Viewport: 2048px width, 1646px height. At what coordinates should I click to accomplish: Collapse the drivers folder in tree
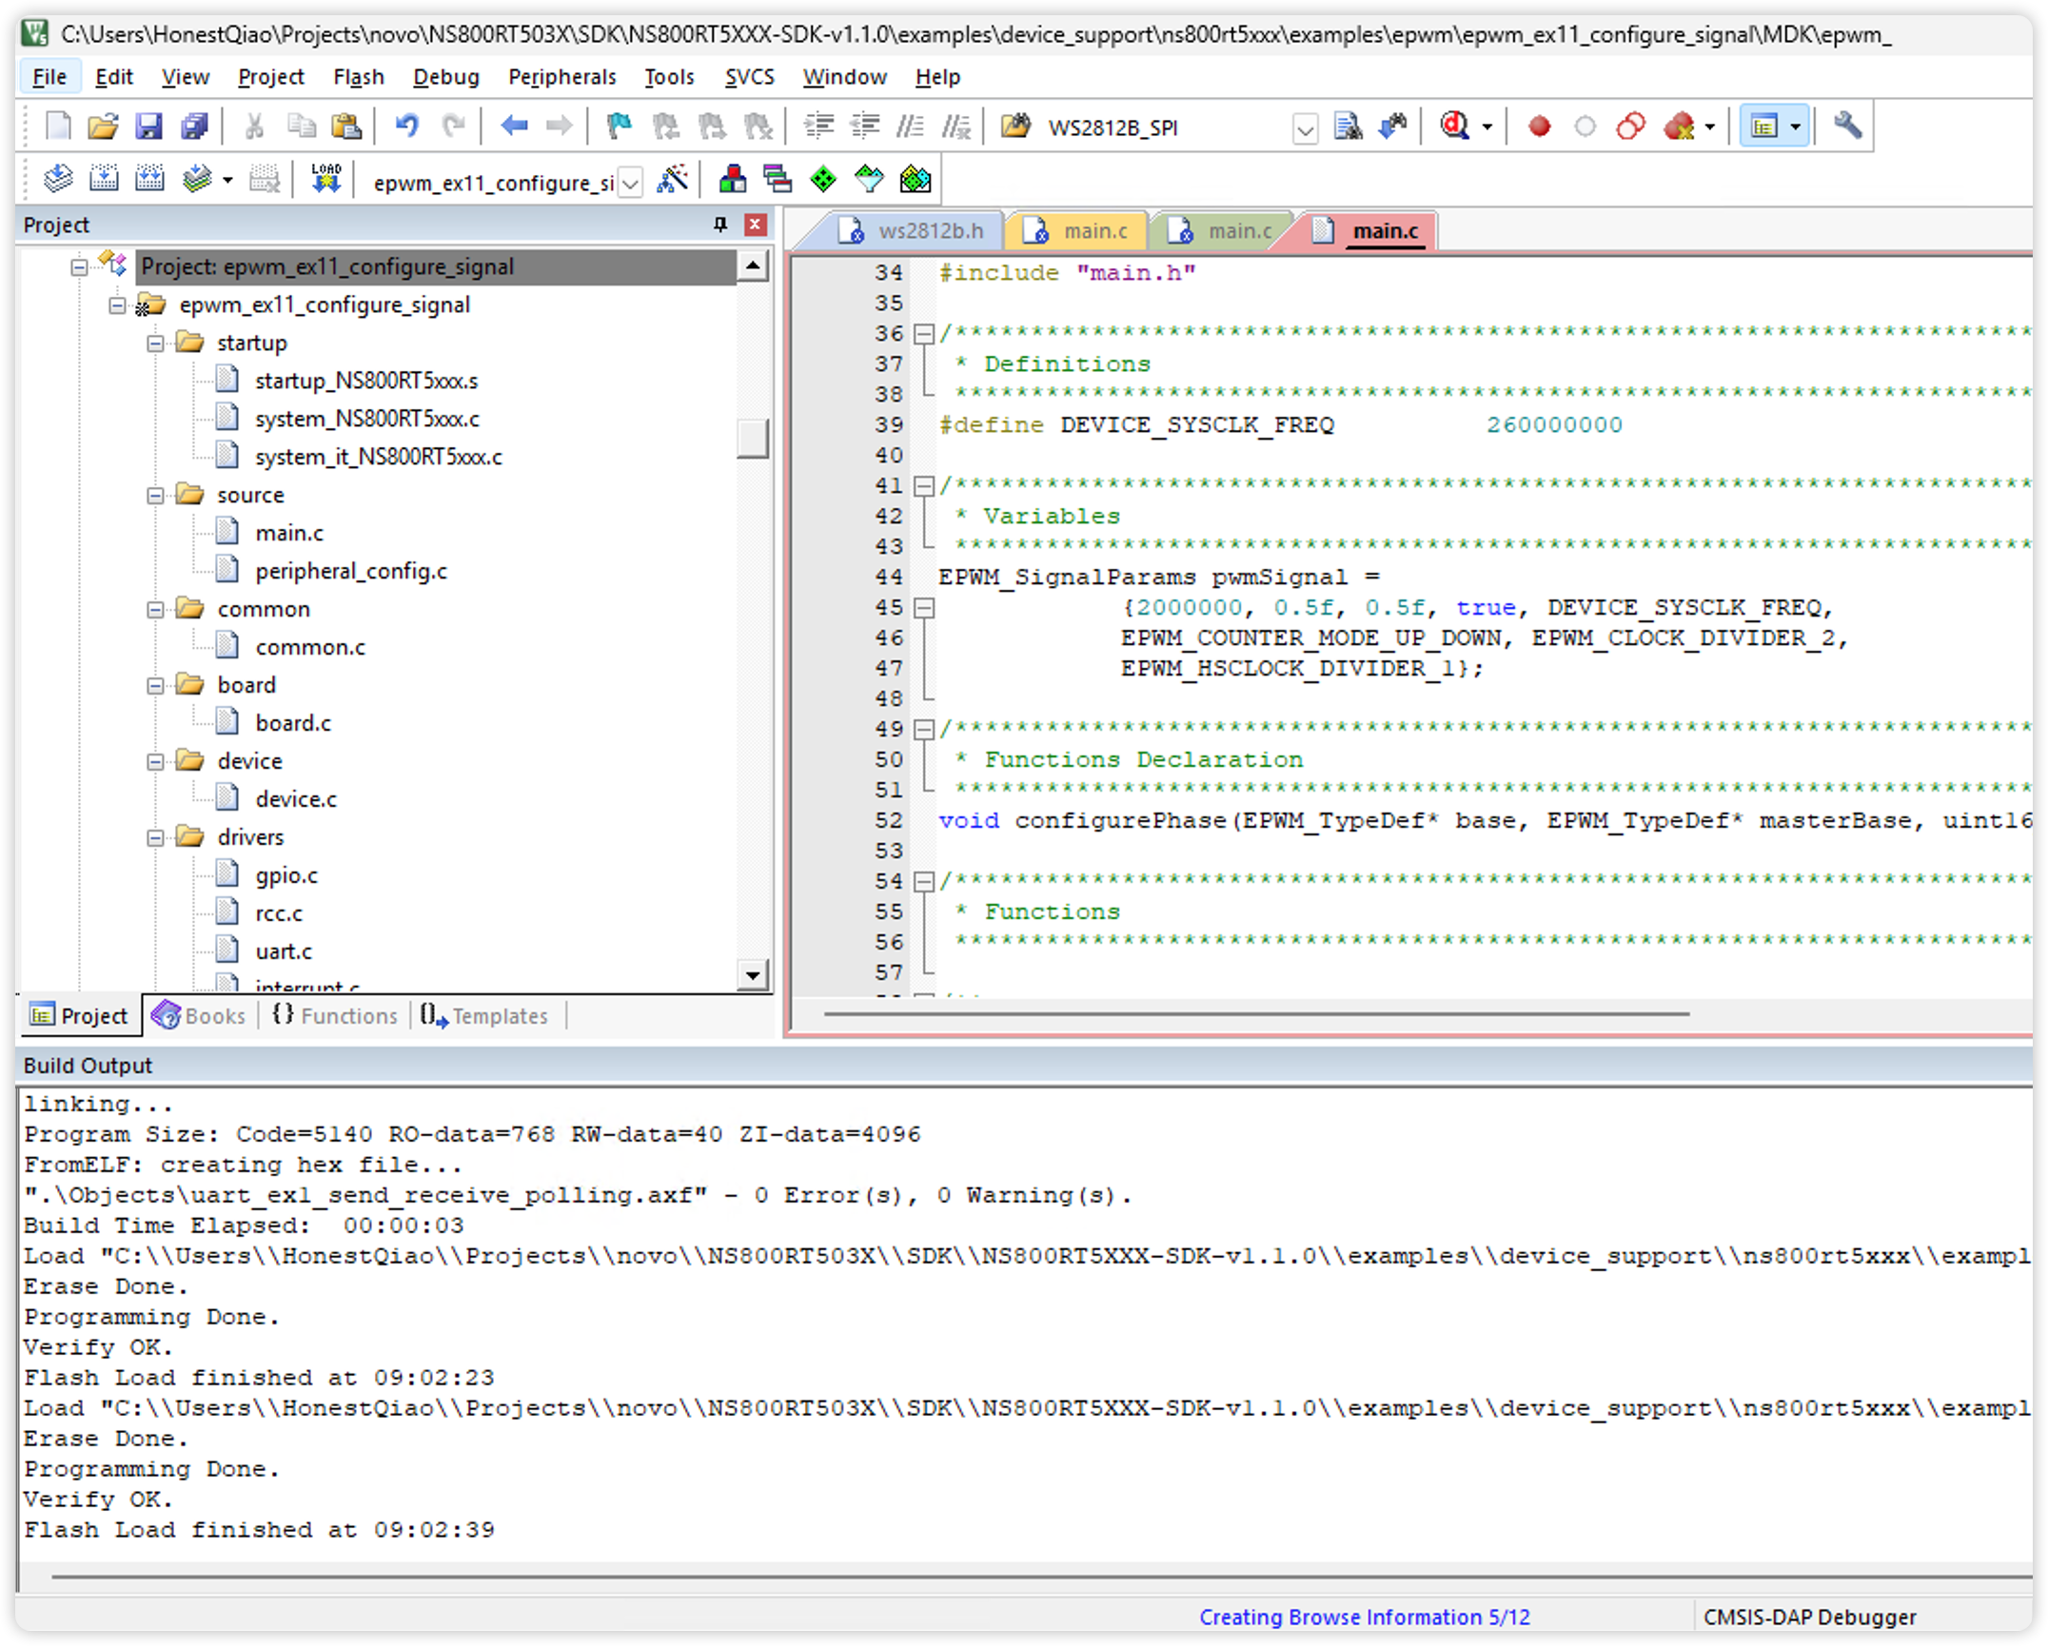[155, 837]
